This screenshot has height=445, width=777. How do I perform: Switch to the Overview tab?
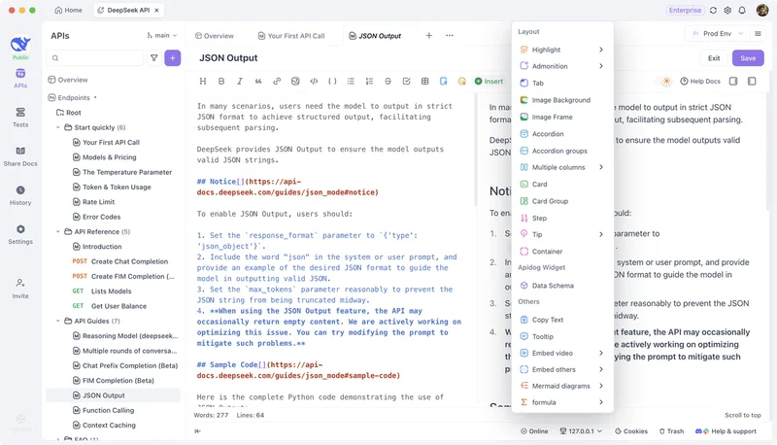point(214,36)
